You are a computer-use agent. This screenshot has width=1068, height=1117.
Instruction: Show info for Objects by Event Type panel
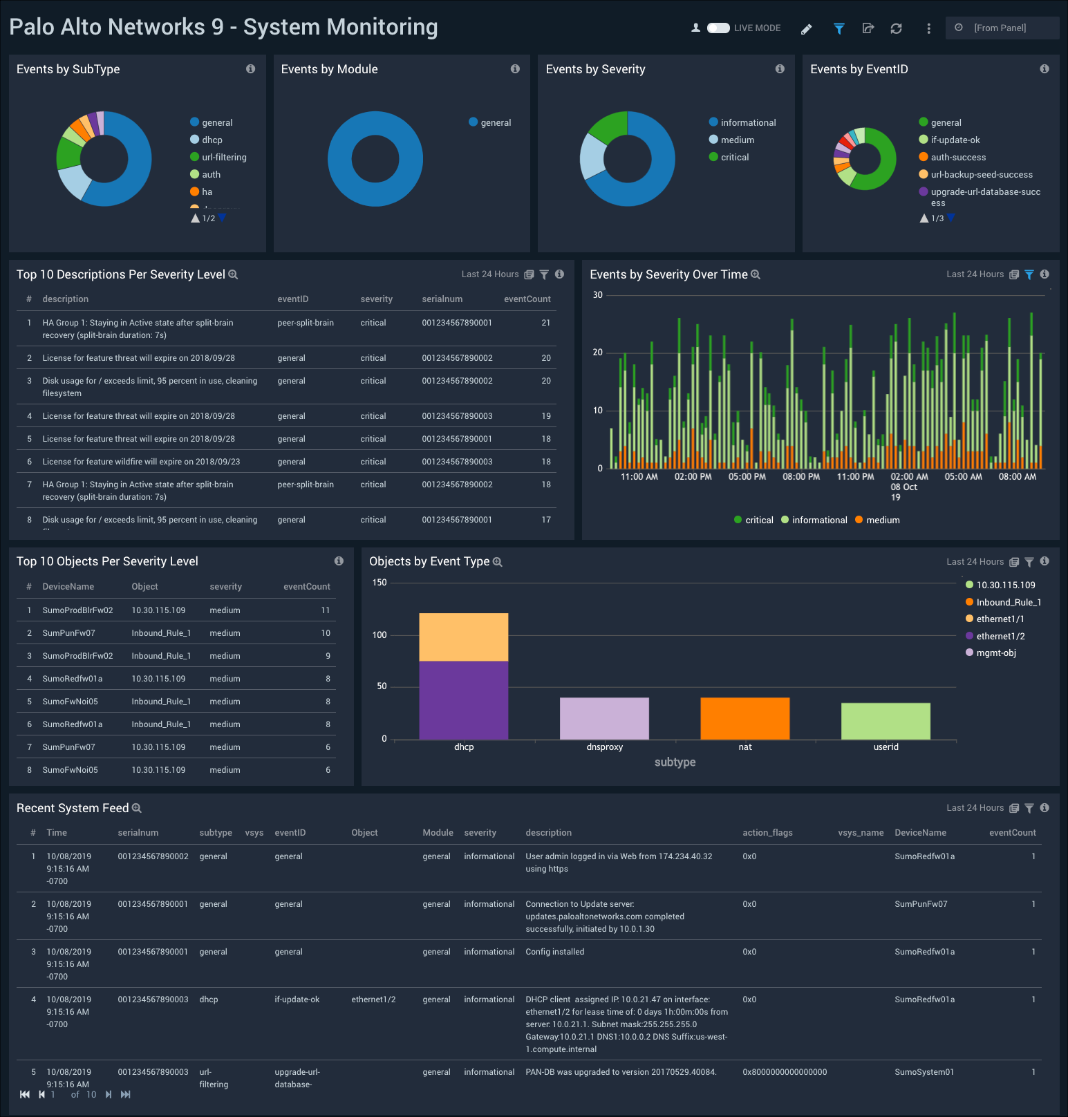click(x=1044, y=561)
